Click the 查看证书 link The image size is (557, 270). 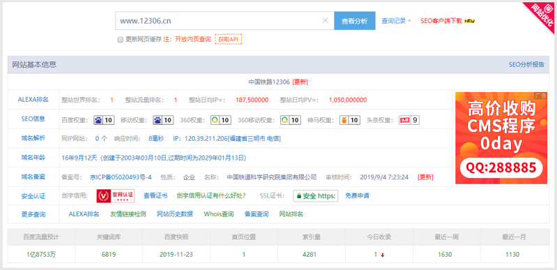[155, 195]
